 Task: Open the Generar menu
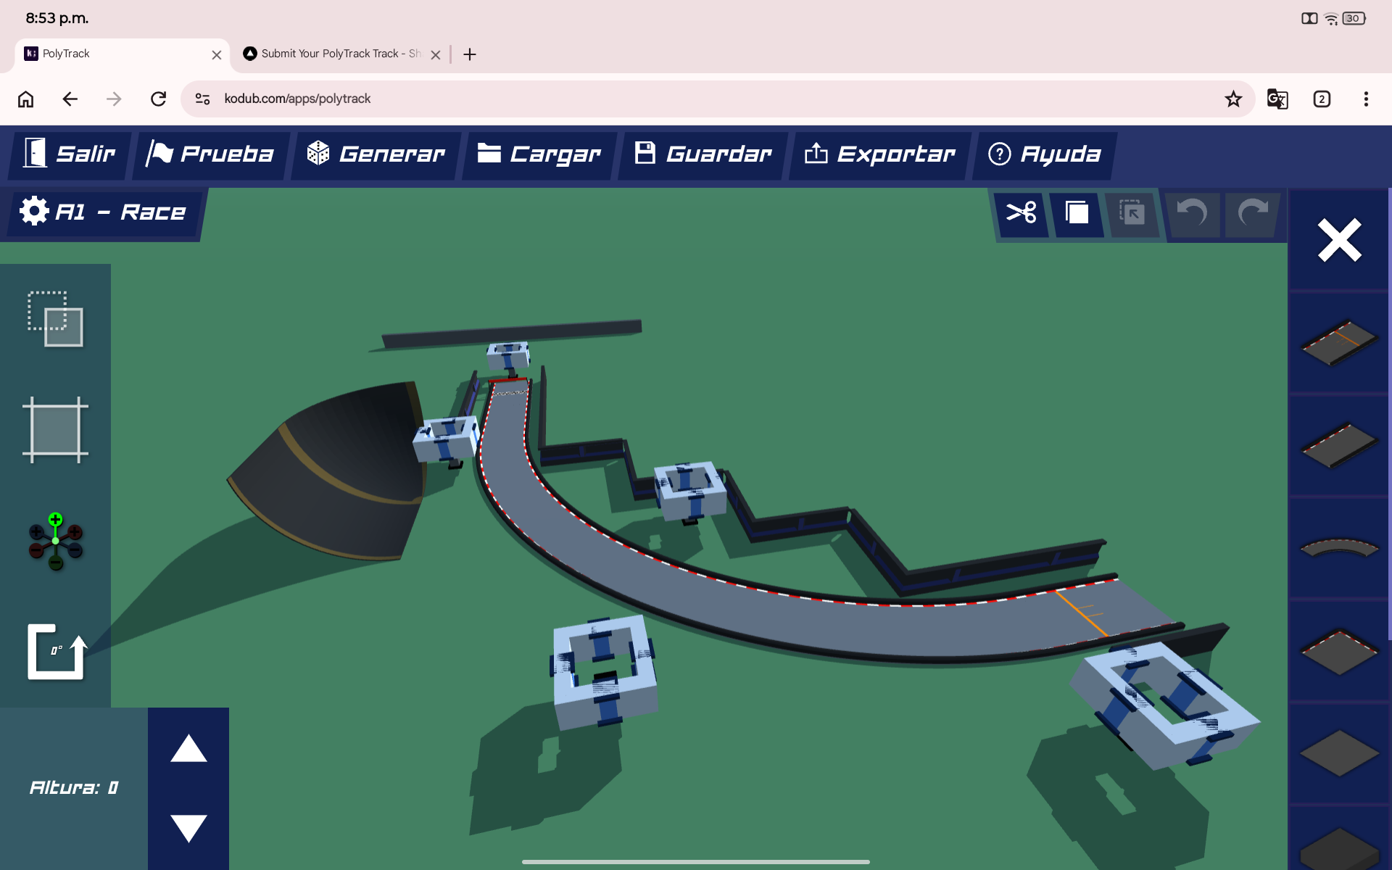click(x=376, y=154)
